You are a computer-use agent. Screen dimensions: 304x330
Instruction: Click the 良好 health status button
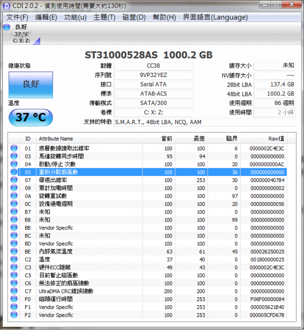31,85
